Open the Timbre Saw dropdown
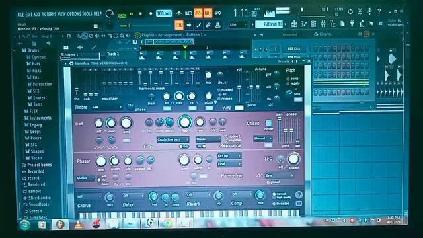The width and height of the screenshot is (423, 238). [106, 107]
